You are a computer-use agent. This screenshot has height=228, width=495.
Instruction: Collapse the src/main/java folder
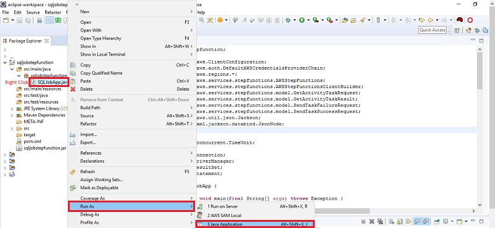12,69
